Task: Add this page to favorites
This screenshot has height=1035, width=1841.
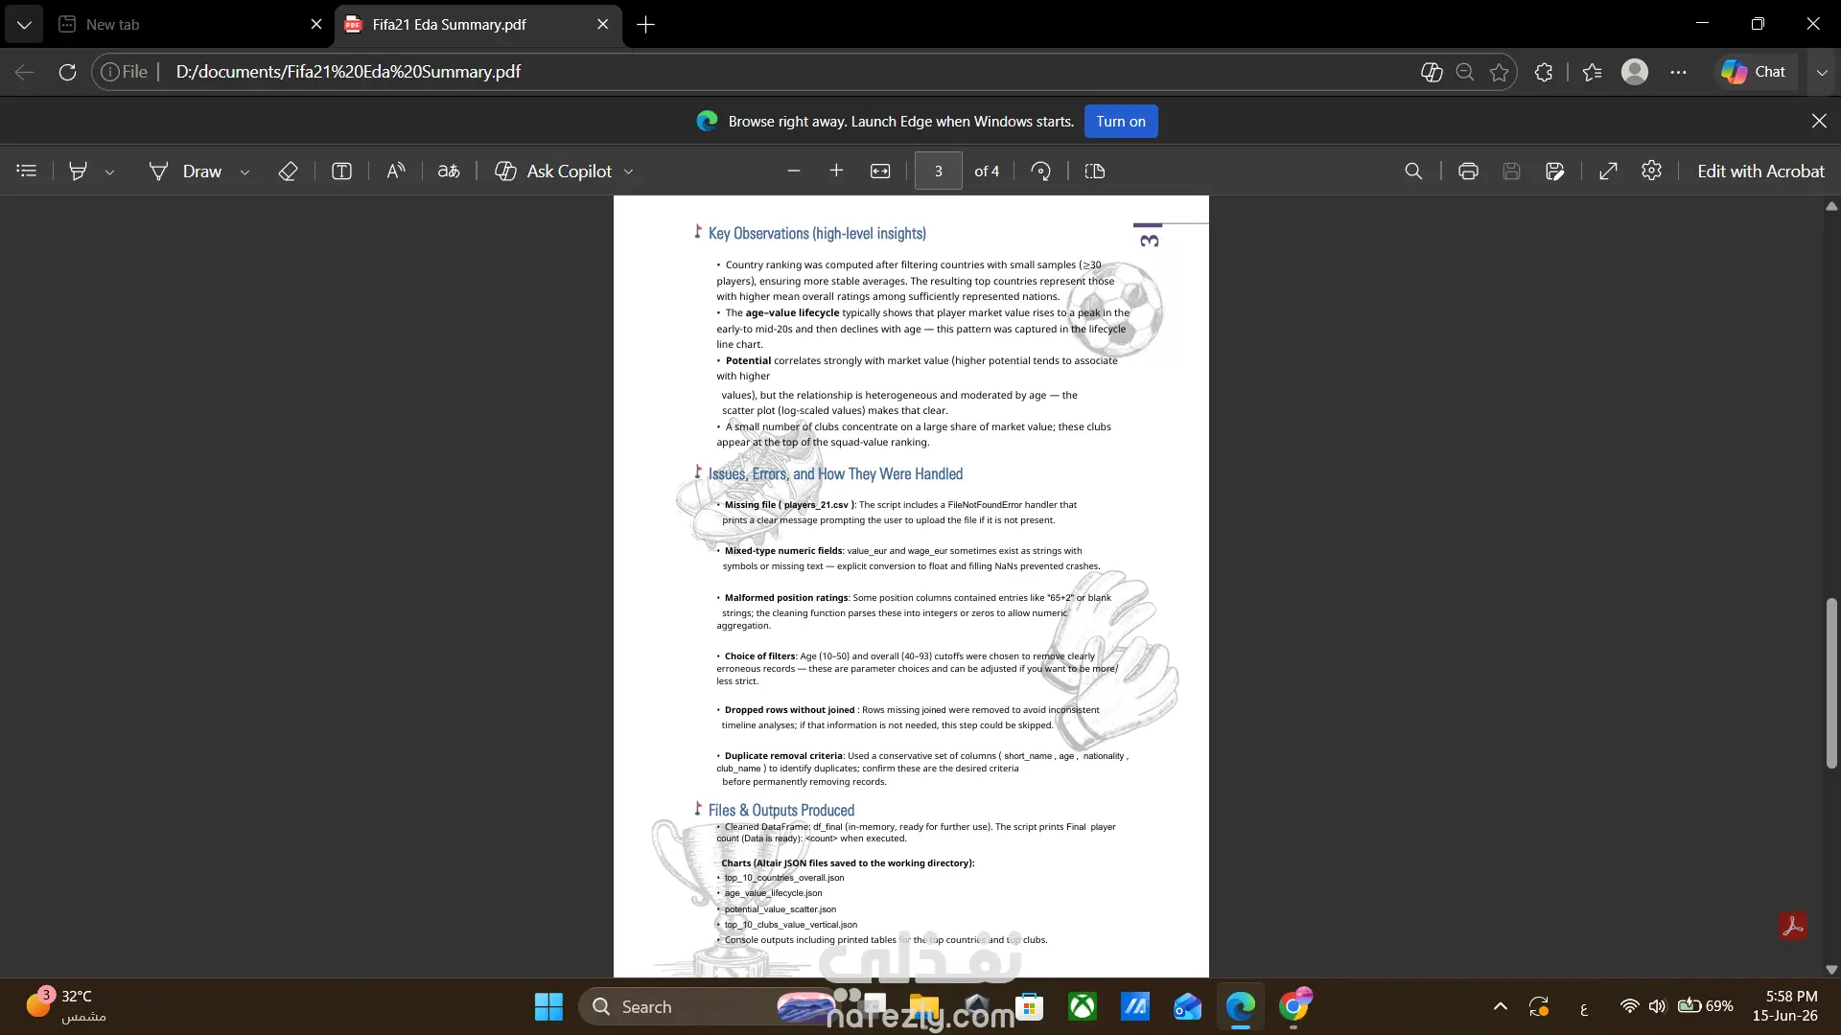Action: click(1500, 72)
